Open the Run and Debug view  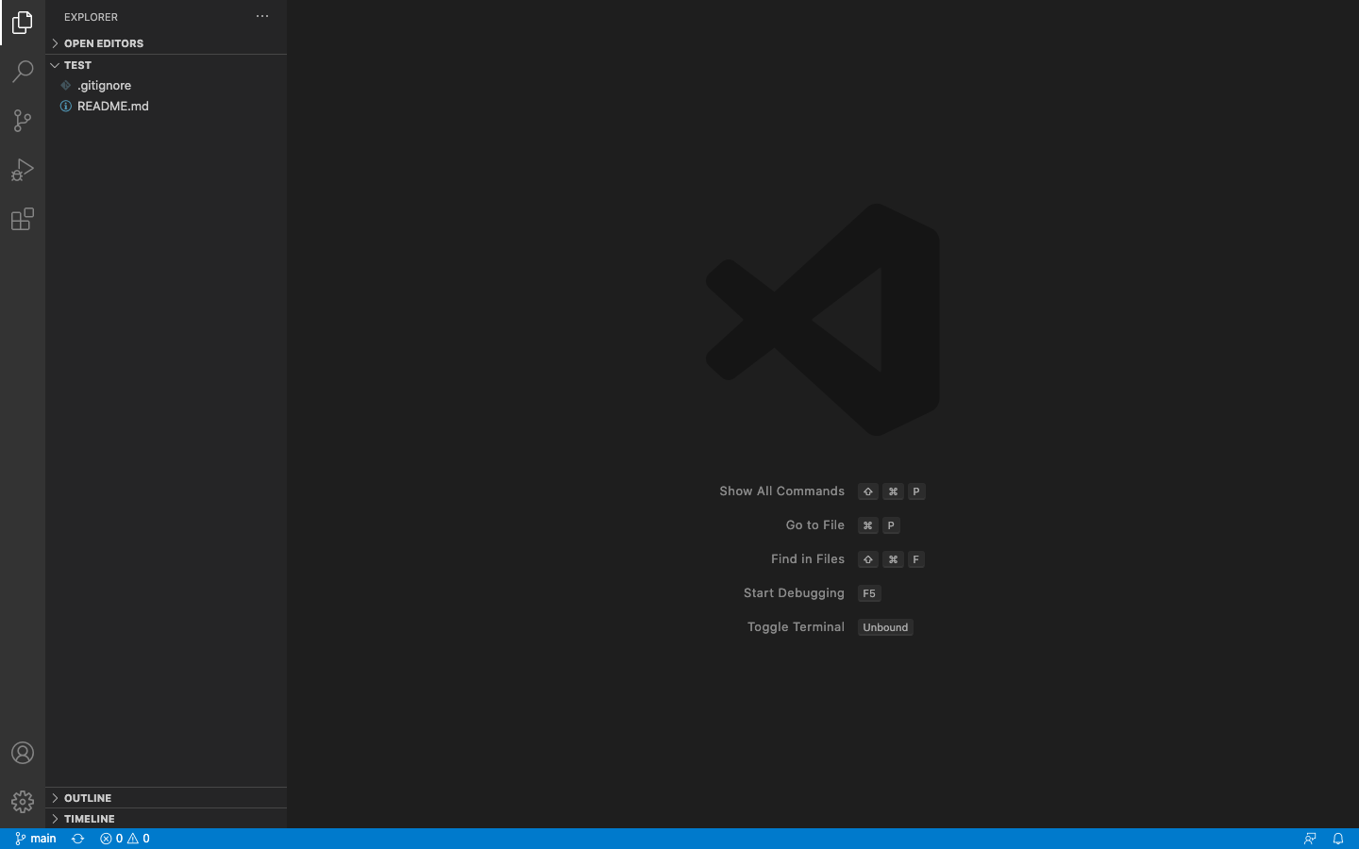coord(23,170)
